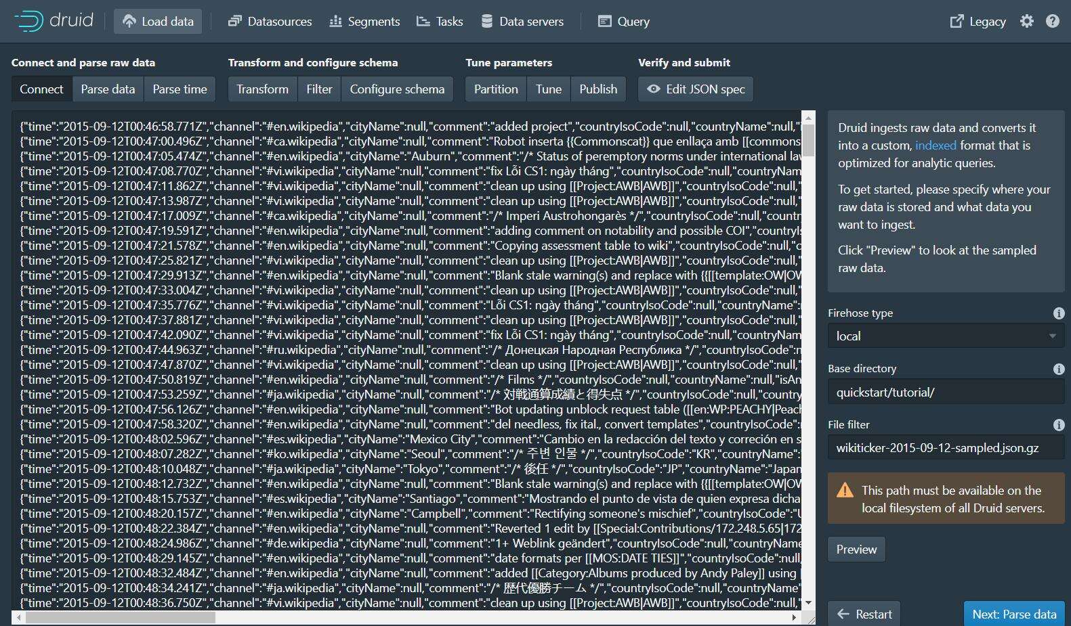Toggle Edit JSON spec eye button
The image size is (1071, 626).
coord(696,89)
